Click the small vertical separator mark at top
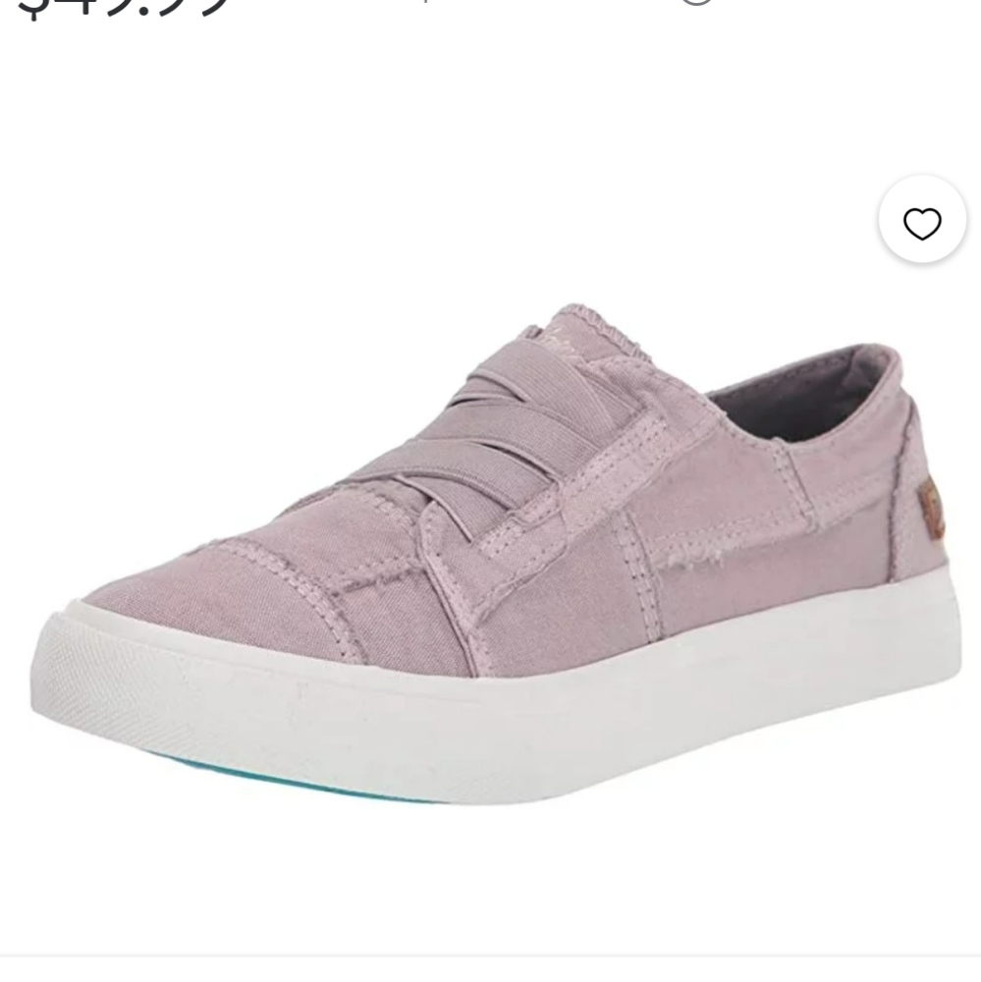The width and height of the screenshot is (981, 982). click(x=426, y=2)
